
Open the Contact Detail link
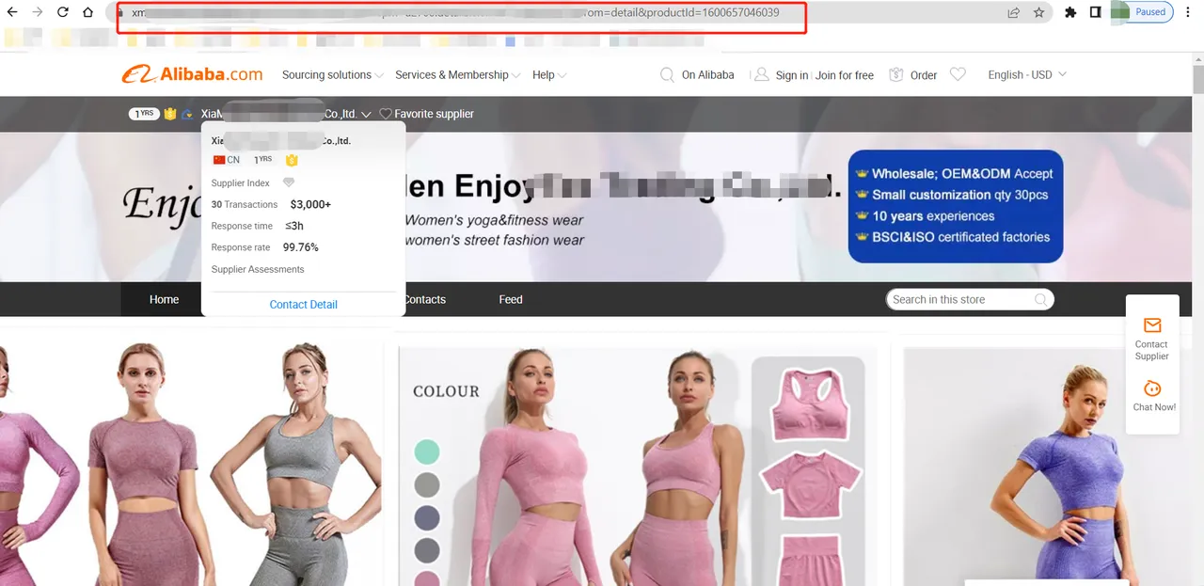(x=303, y=304)
